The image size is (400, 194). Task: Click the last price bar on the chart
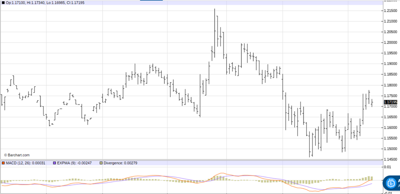tap(372, 102)
